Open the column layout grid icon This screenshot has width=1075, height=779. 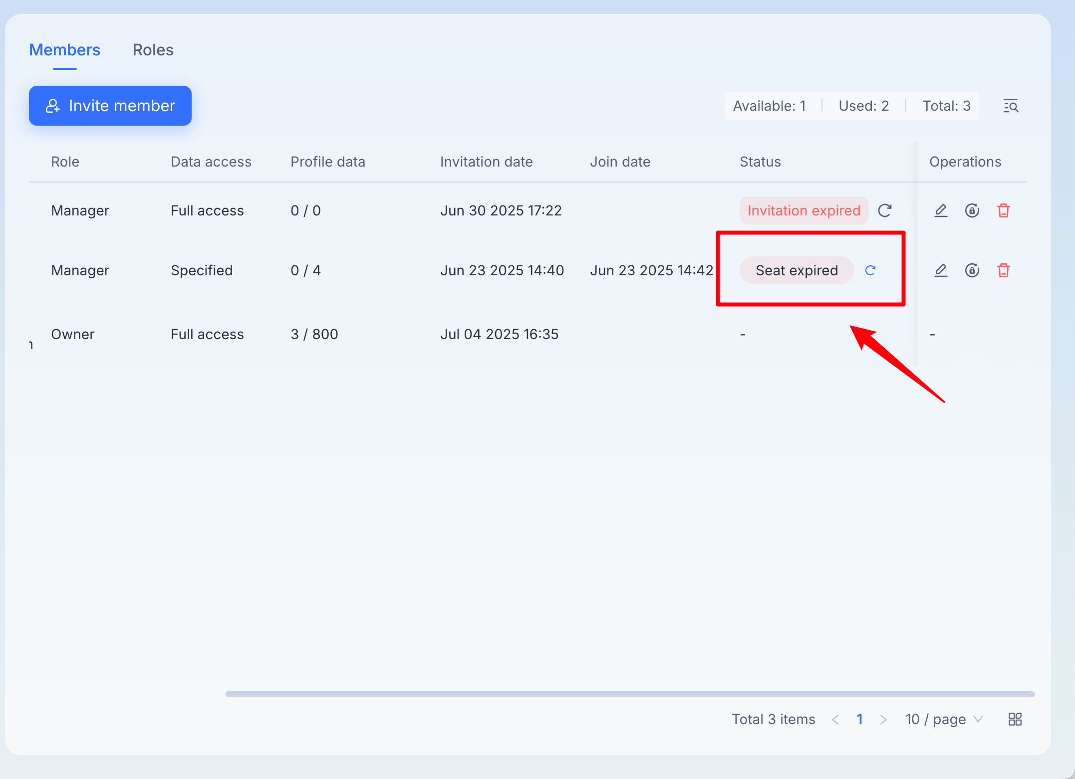(x=1015, y=719)
